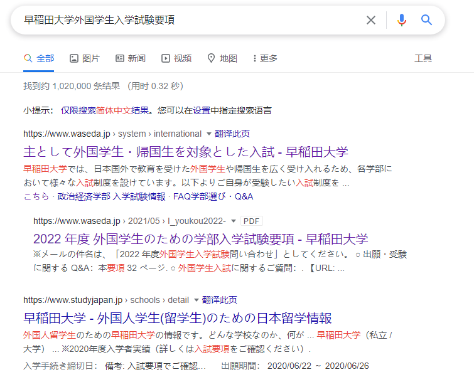Start voice search with the microphone icon
The width and height of the screenshot is (474, 382).
pos(402,20)
